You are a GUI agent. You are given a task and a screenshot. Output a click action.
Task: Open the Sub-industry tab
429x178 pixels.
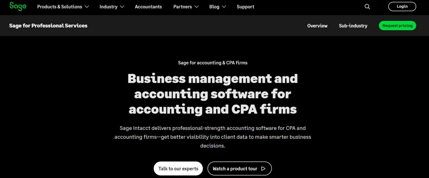tap(353, 26)
